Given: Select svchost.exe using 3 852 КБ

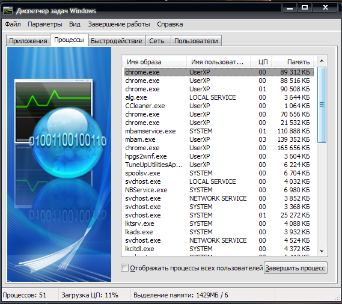Looking at the screenshot, I should click(x=219, y=198).
